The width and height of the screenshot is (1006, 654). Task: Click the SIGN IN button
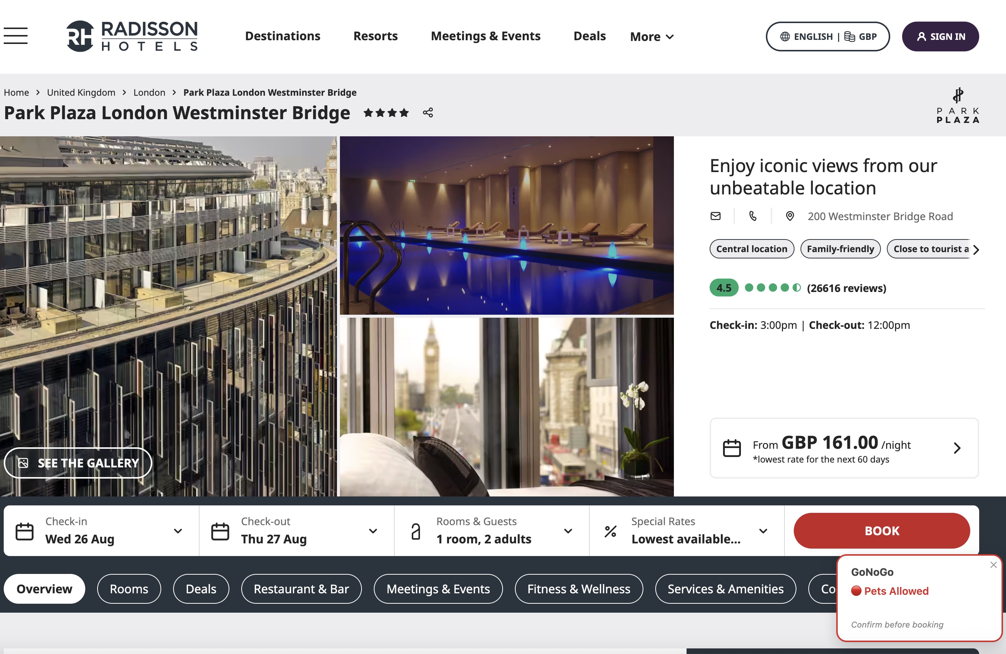pyautogui.click(x=940, y=36)
